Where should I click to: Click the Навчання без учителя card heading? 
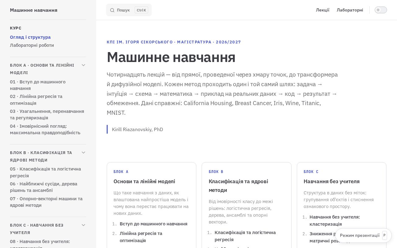332,181
